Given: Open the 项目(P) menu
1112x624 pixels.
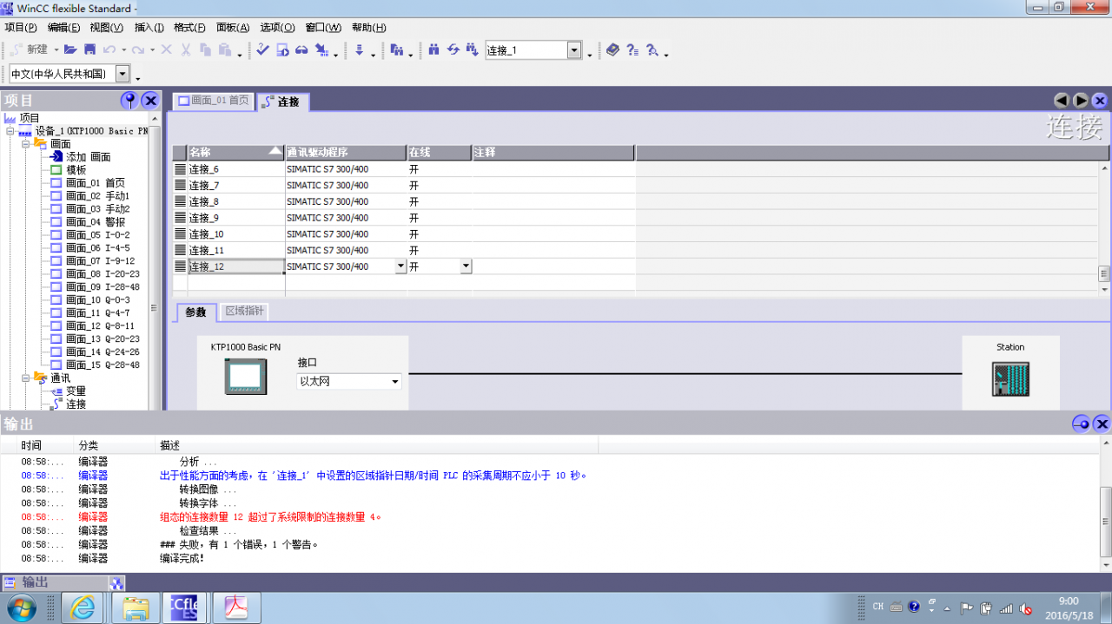Looking at the screenshot, I should (x=20, y=28).
